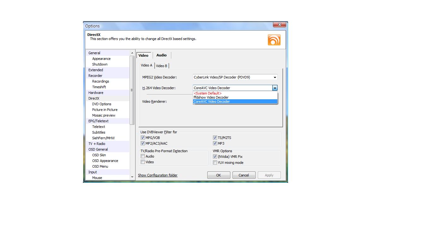Select General in the options tree
Image resolution: width=431 pixels, height=242 pixels.
point(94,53)
